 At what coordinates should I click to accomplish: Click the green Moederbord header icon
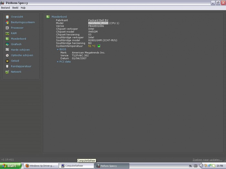48,17
